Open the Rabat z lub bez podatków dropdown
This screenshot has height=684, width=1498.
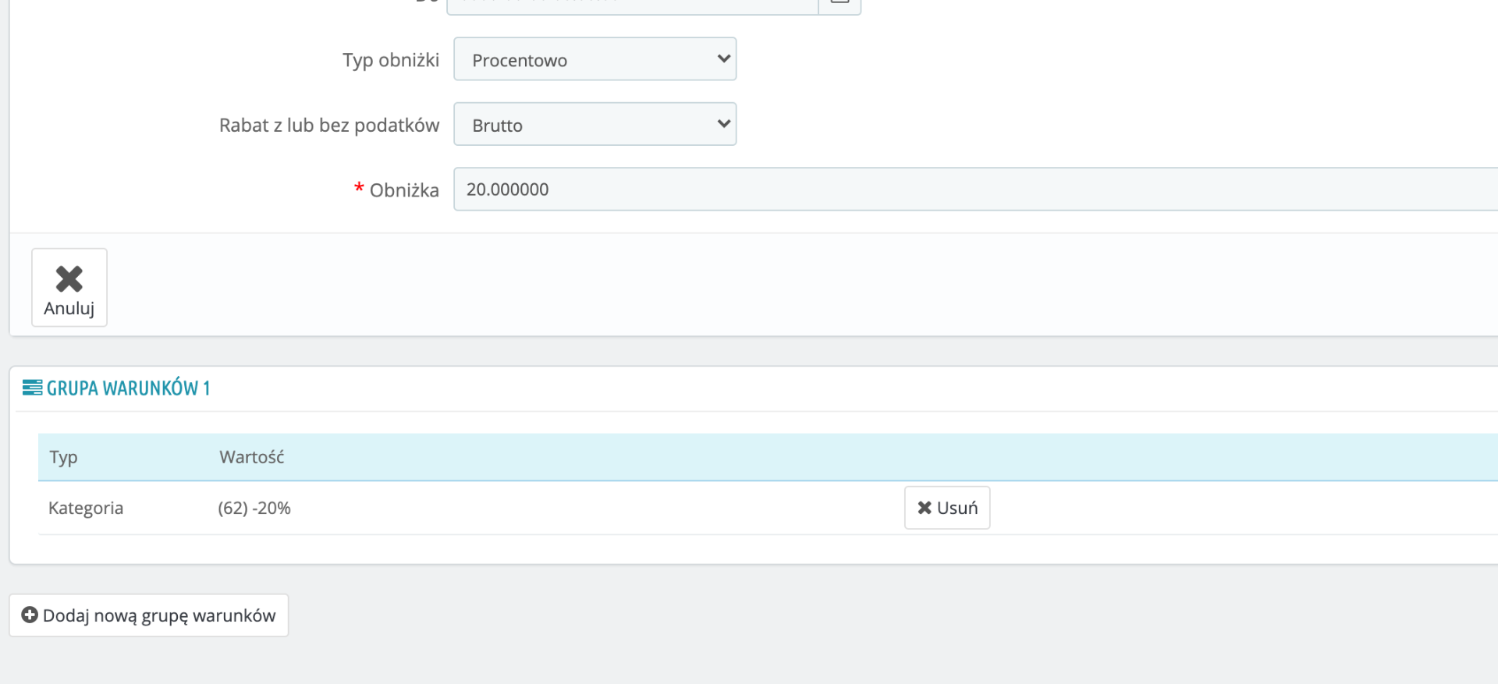point(595,124)
